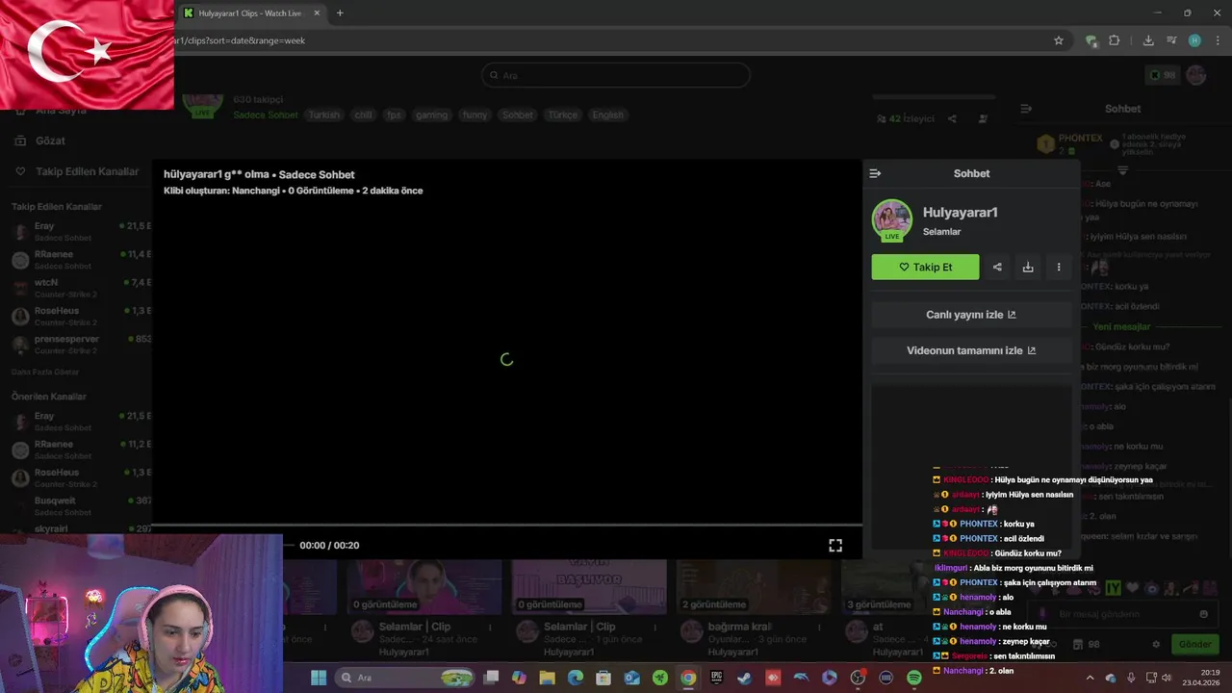Open browser downloads icon
The height and width of the screenshot is (693, 1232).
[1148, 40]
